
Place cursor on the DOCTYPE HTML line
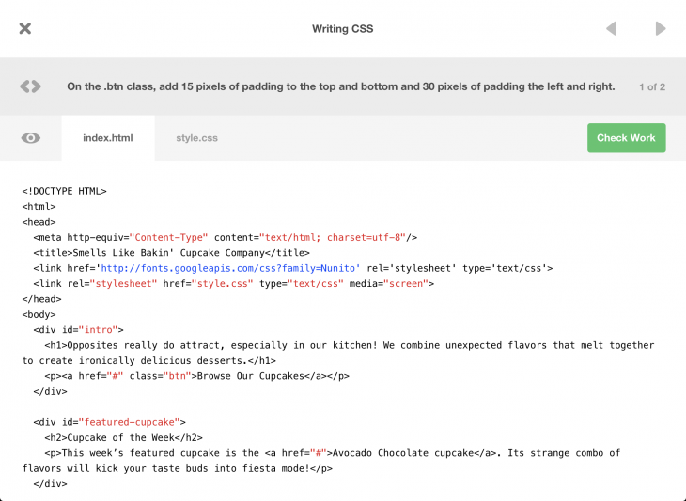tap(65, 191)
